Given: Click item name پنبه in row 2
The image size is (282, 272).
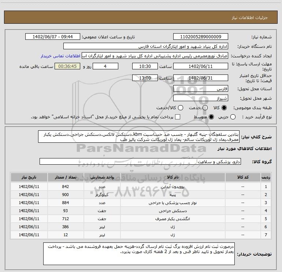Looking at the screenshot, I should click(172, 195).
